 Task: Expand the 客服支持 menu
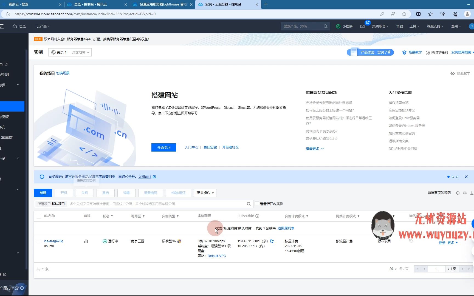coord(435,26)
